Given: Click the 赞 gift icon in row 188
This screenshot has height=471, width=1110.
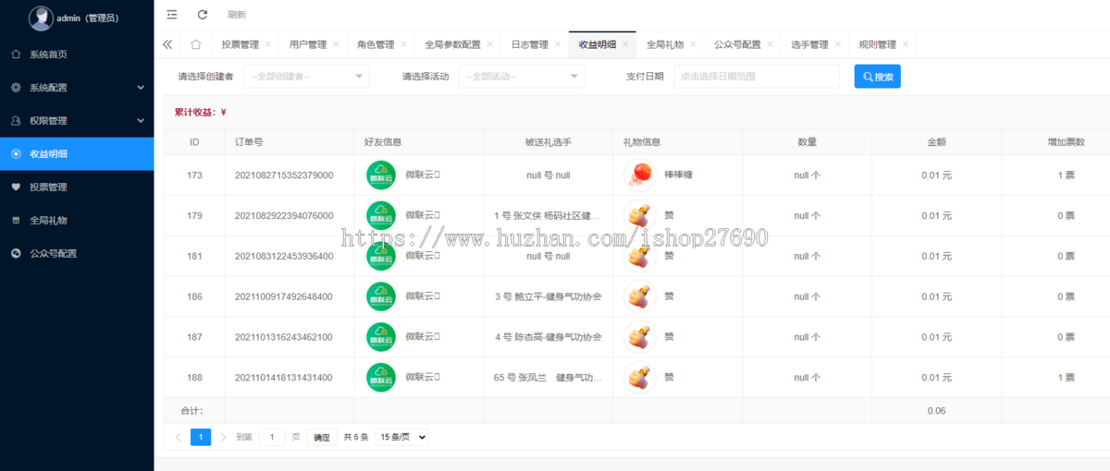Looking at the screenshot, I should coord(639,378).
